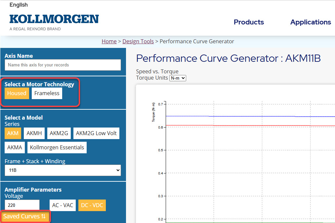
Task: Select the Housed motor technology
Action: pyautogui.click(x=17, y=93)
